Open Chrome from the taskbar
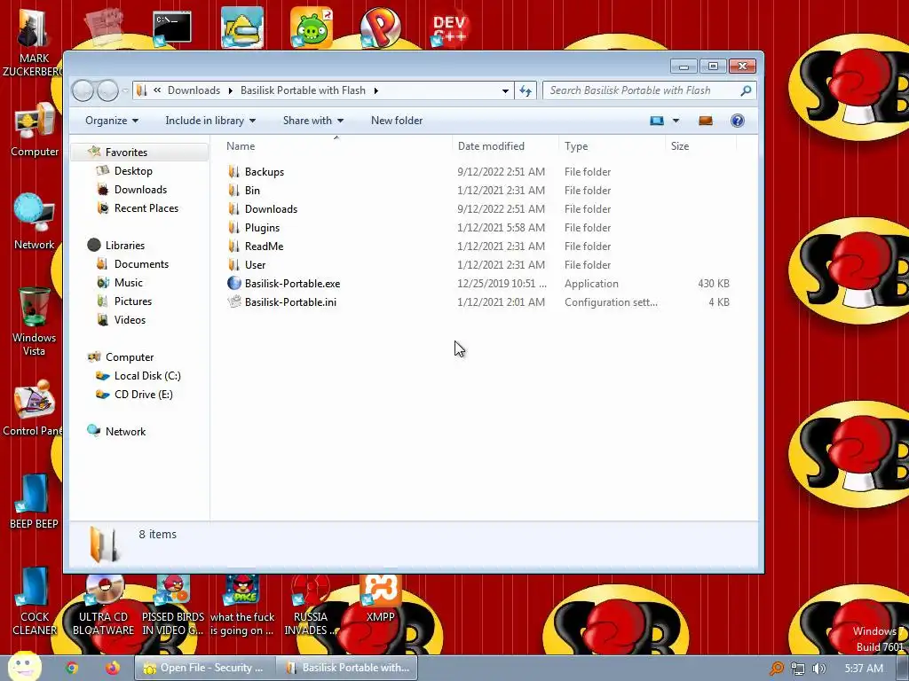Image resolution: width=909 pixels, height=681 pixels. pos(72,668)
